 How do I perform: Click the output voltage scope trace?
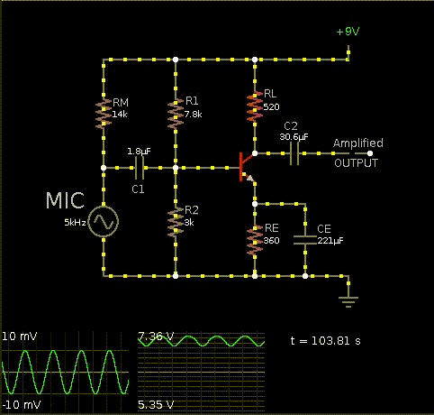pyautogui.click(x=202, y=341)
